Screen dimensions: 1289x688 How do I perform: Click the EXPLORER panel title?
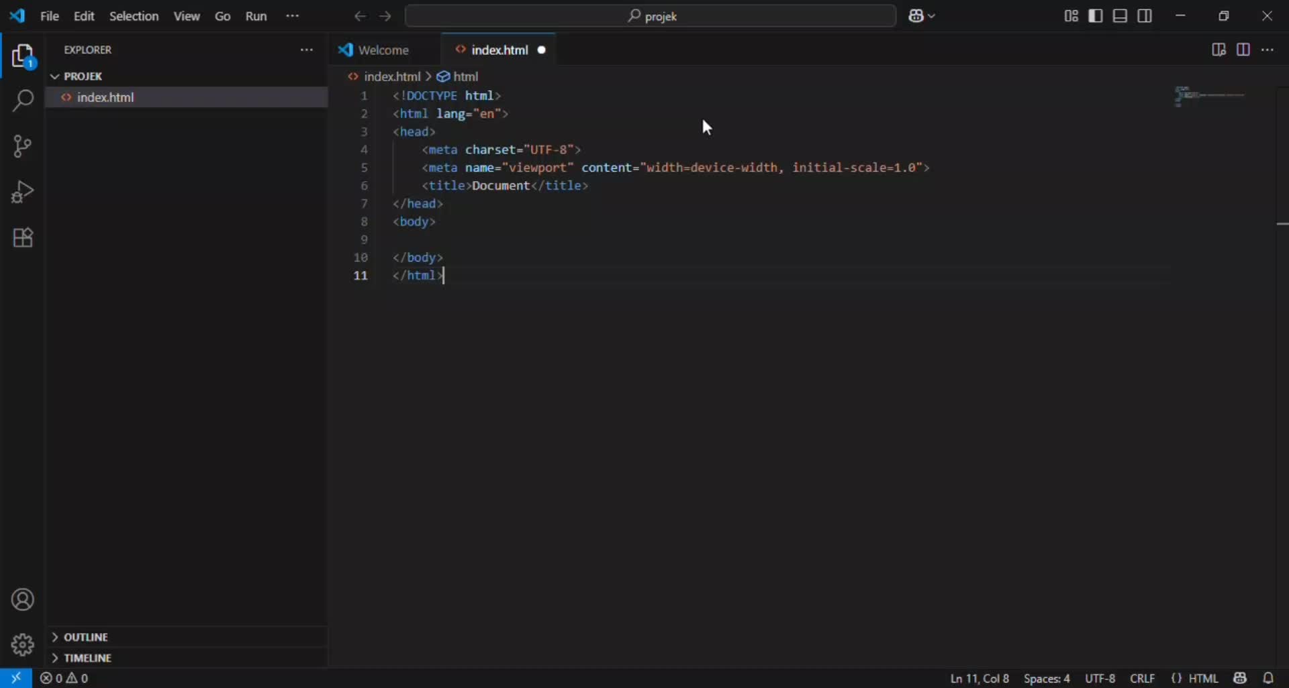click(x=88, y=50)
